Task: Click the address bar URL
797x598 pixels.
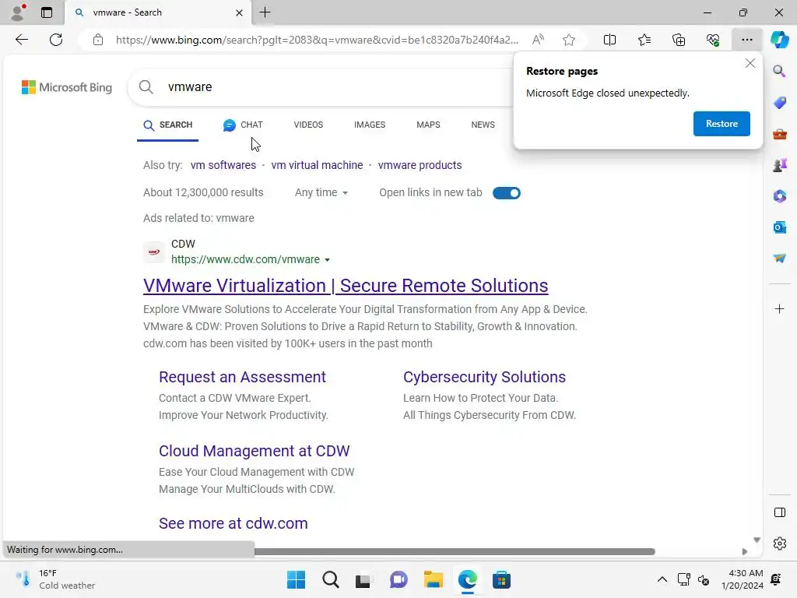Action: tap(317, 40)
